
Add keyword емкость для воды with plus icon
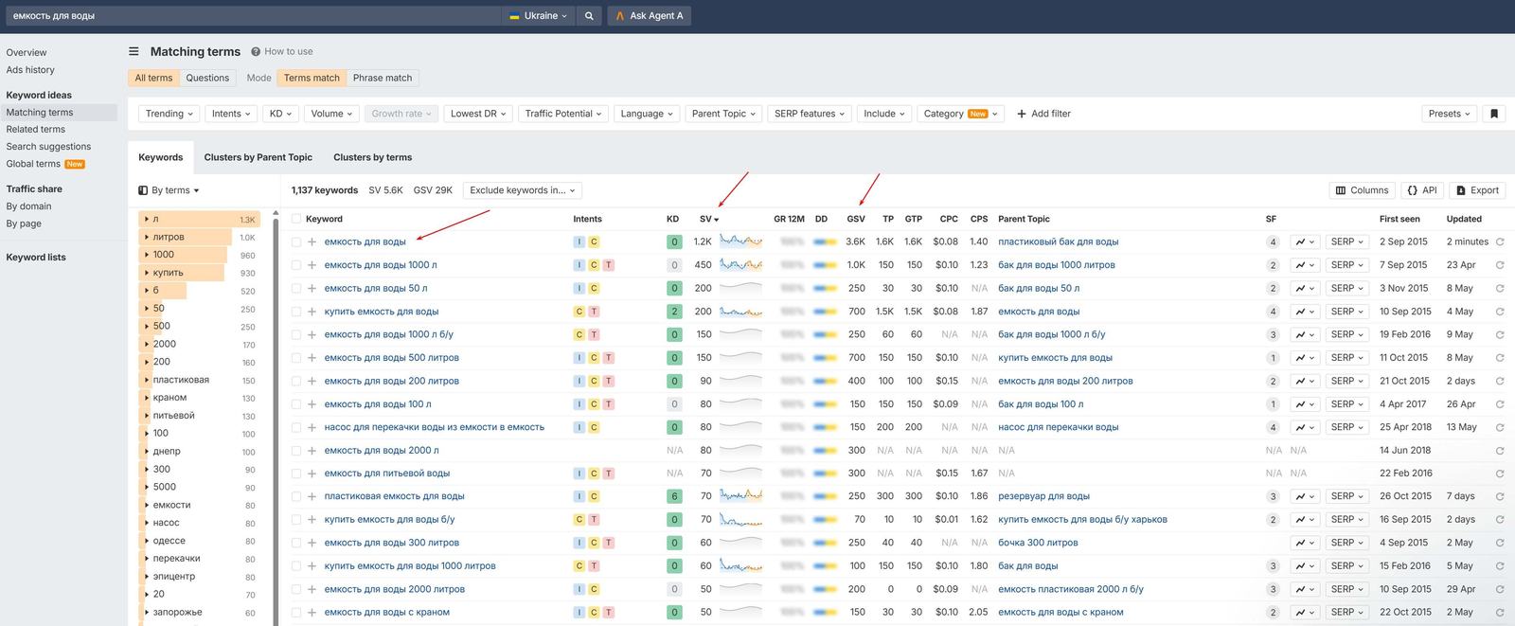pos(312,242)
